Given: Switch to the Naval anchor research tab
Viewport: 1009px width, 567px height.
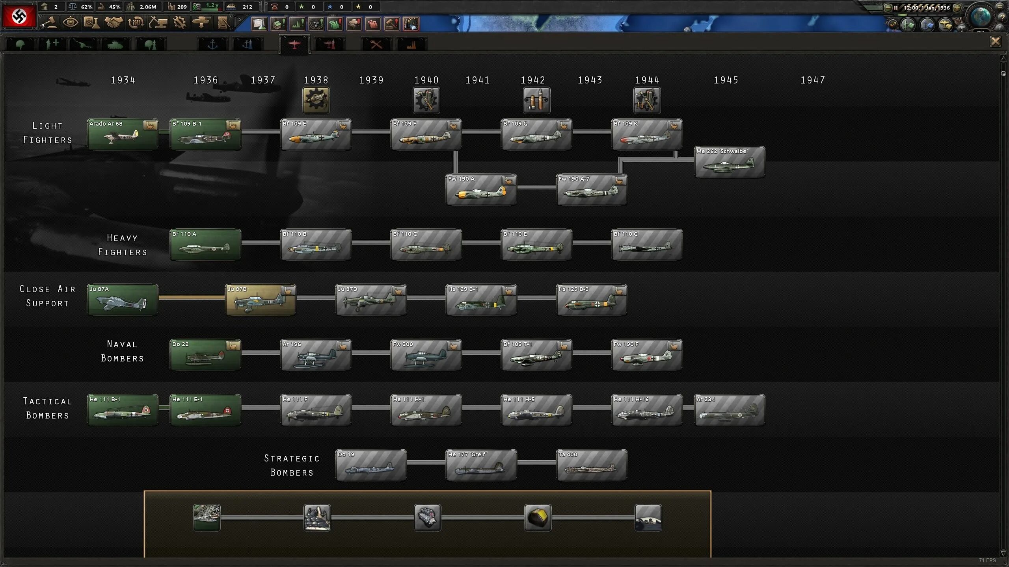Looking at the screenshot, I should [212, 44].
